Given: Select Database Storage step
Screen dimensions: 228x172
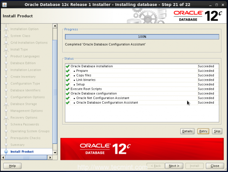Looking at the screenshot, I should click(24, 104).
